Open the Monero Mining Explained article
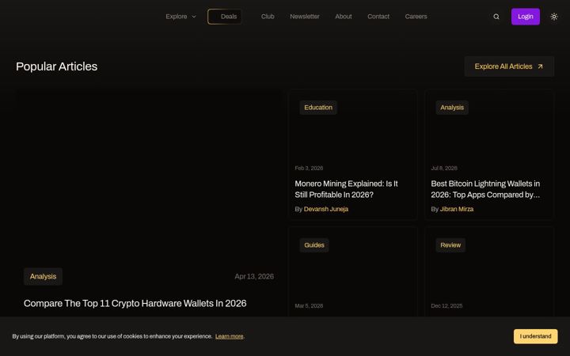Screen dimensions: 570x356 (x=346, y=189)
